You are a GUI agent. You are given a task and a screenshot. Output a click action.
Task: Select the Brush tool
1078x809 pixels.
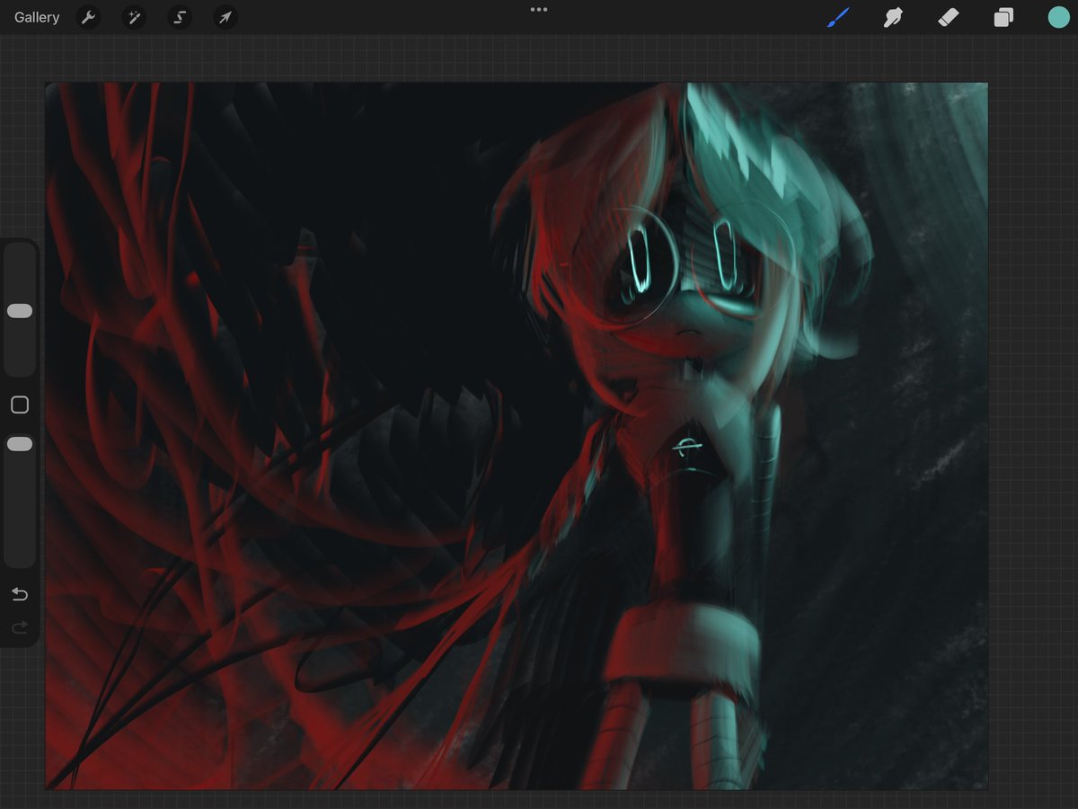click(837, 17)
